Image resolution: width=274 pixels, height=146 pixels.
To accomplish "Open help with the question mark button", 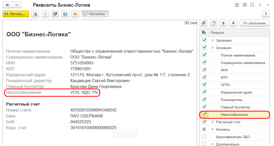I will (266, 14).
